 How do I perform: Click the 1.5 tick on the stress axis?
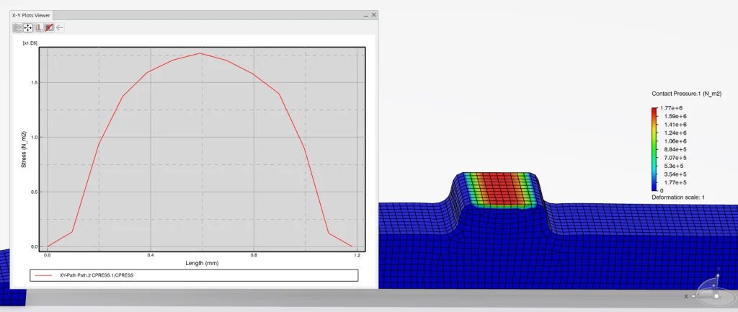pos(34,82)
